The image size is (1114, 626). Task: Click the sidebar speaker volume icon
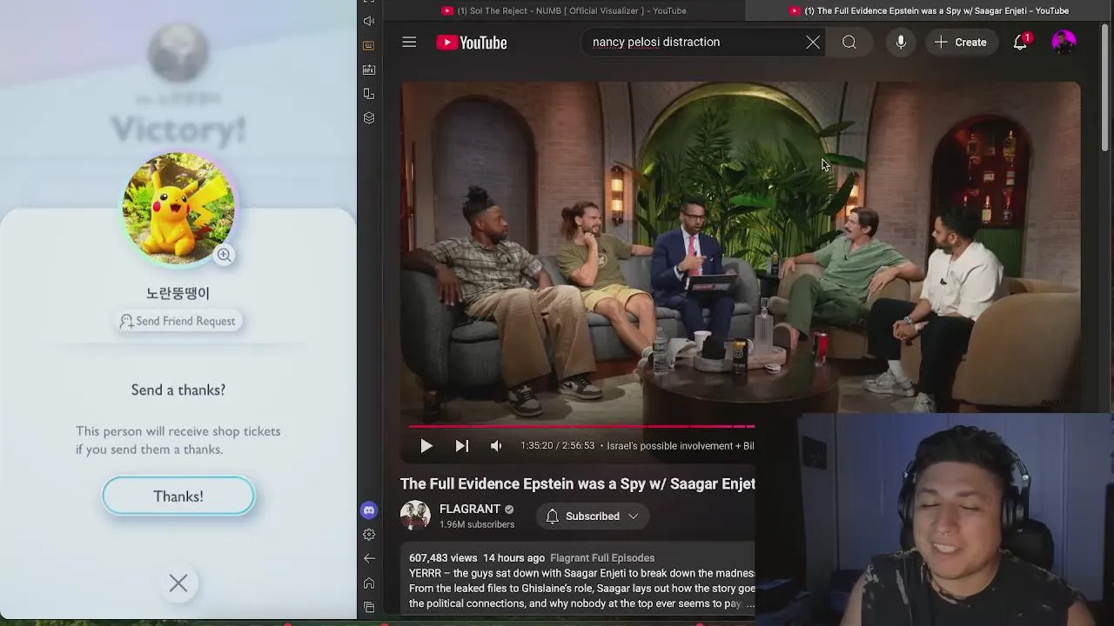369,21
